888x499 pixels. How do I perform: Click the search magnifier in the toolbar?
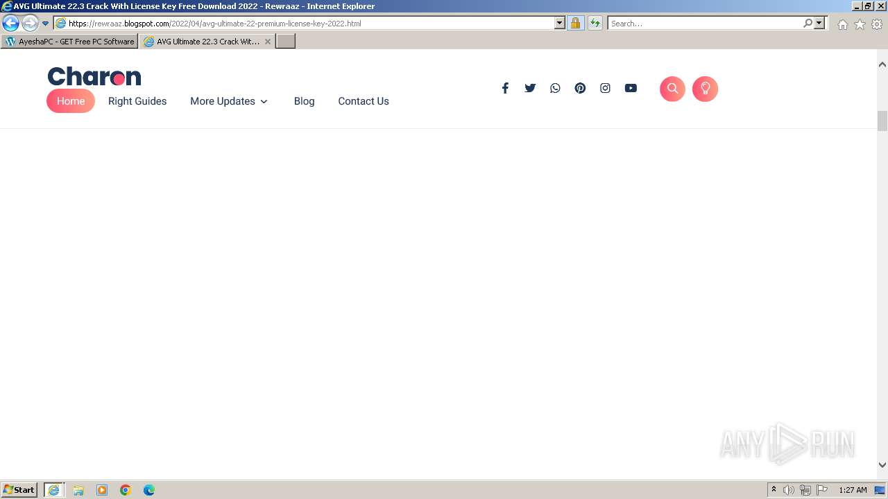[x=808, y=24]
